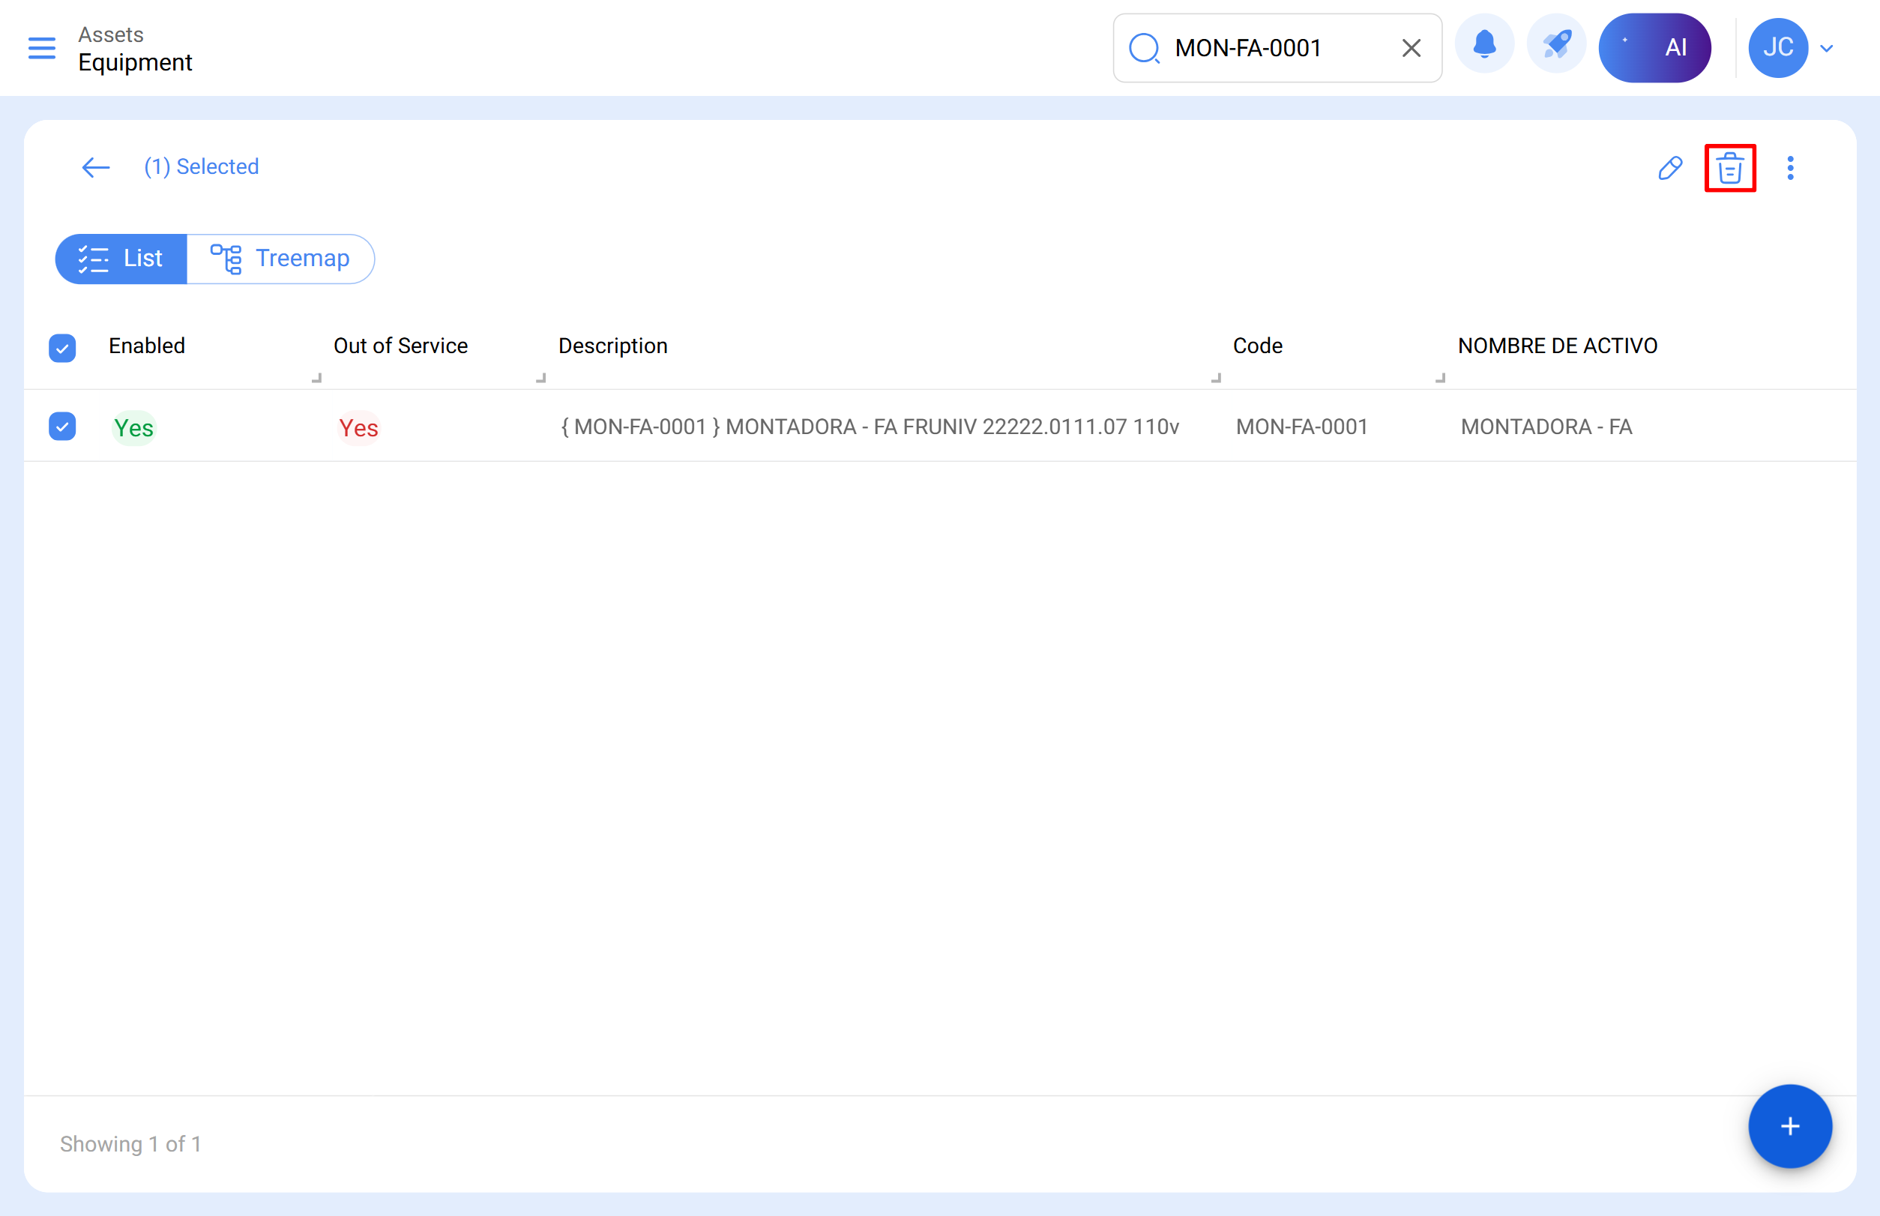Screen dimensions: 1880x1216
Task: Click the red Out of Service Yes badge
Action: [358, 428]
